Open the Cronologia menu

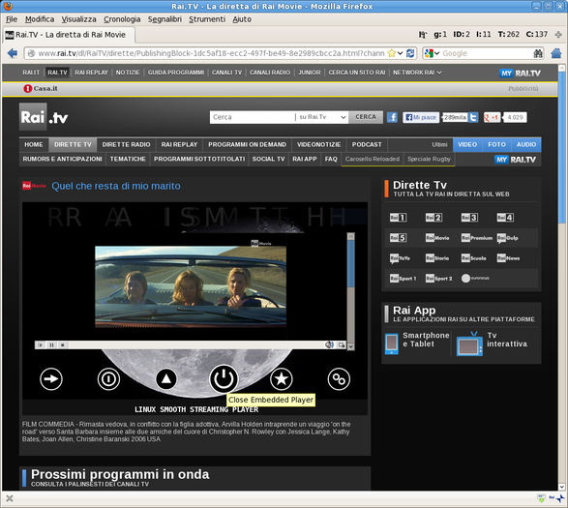122,19
